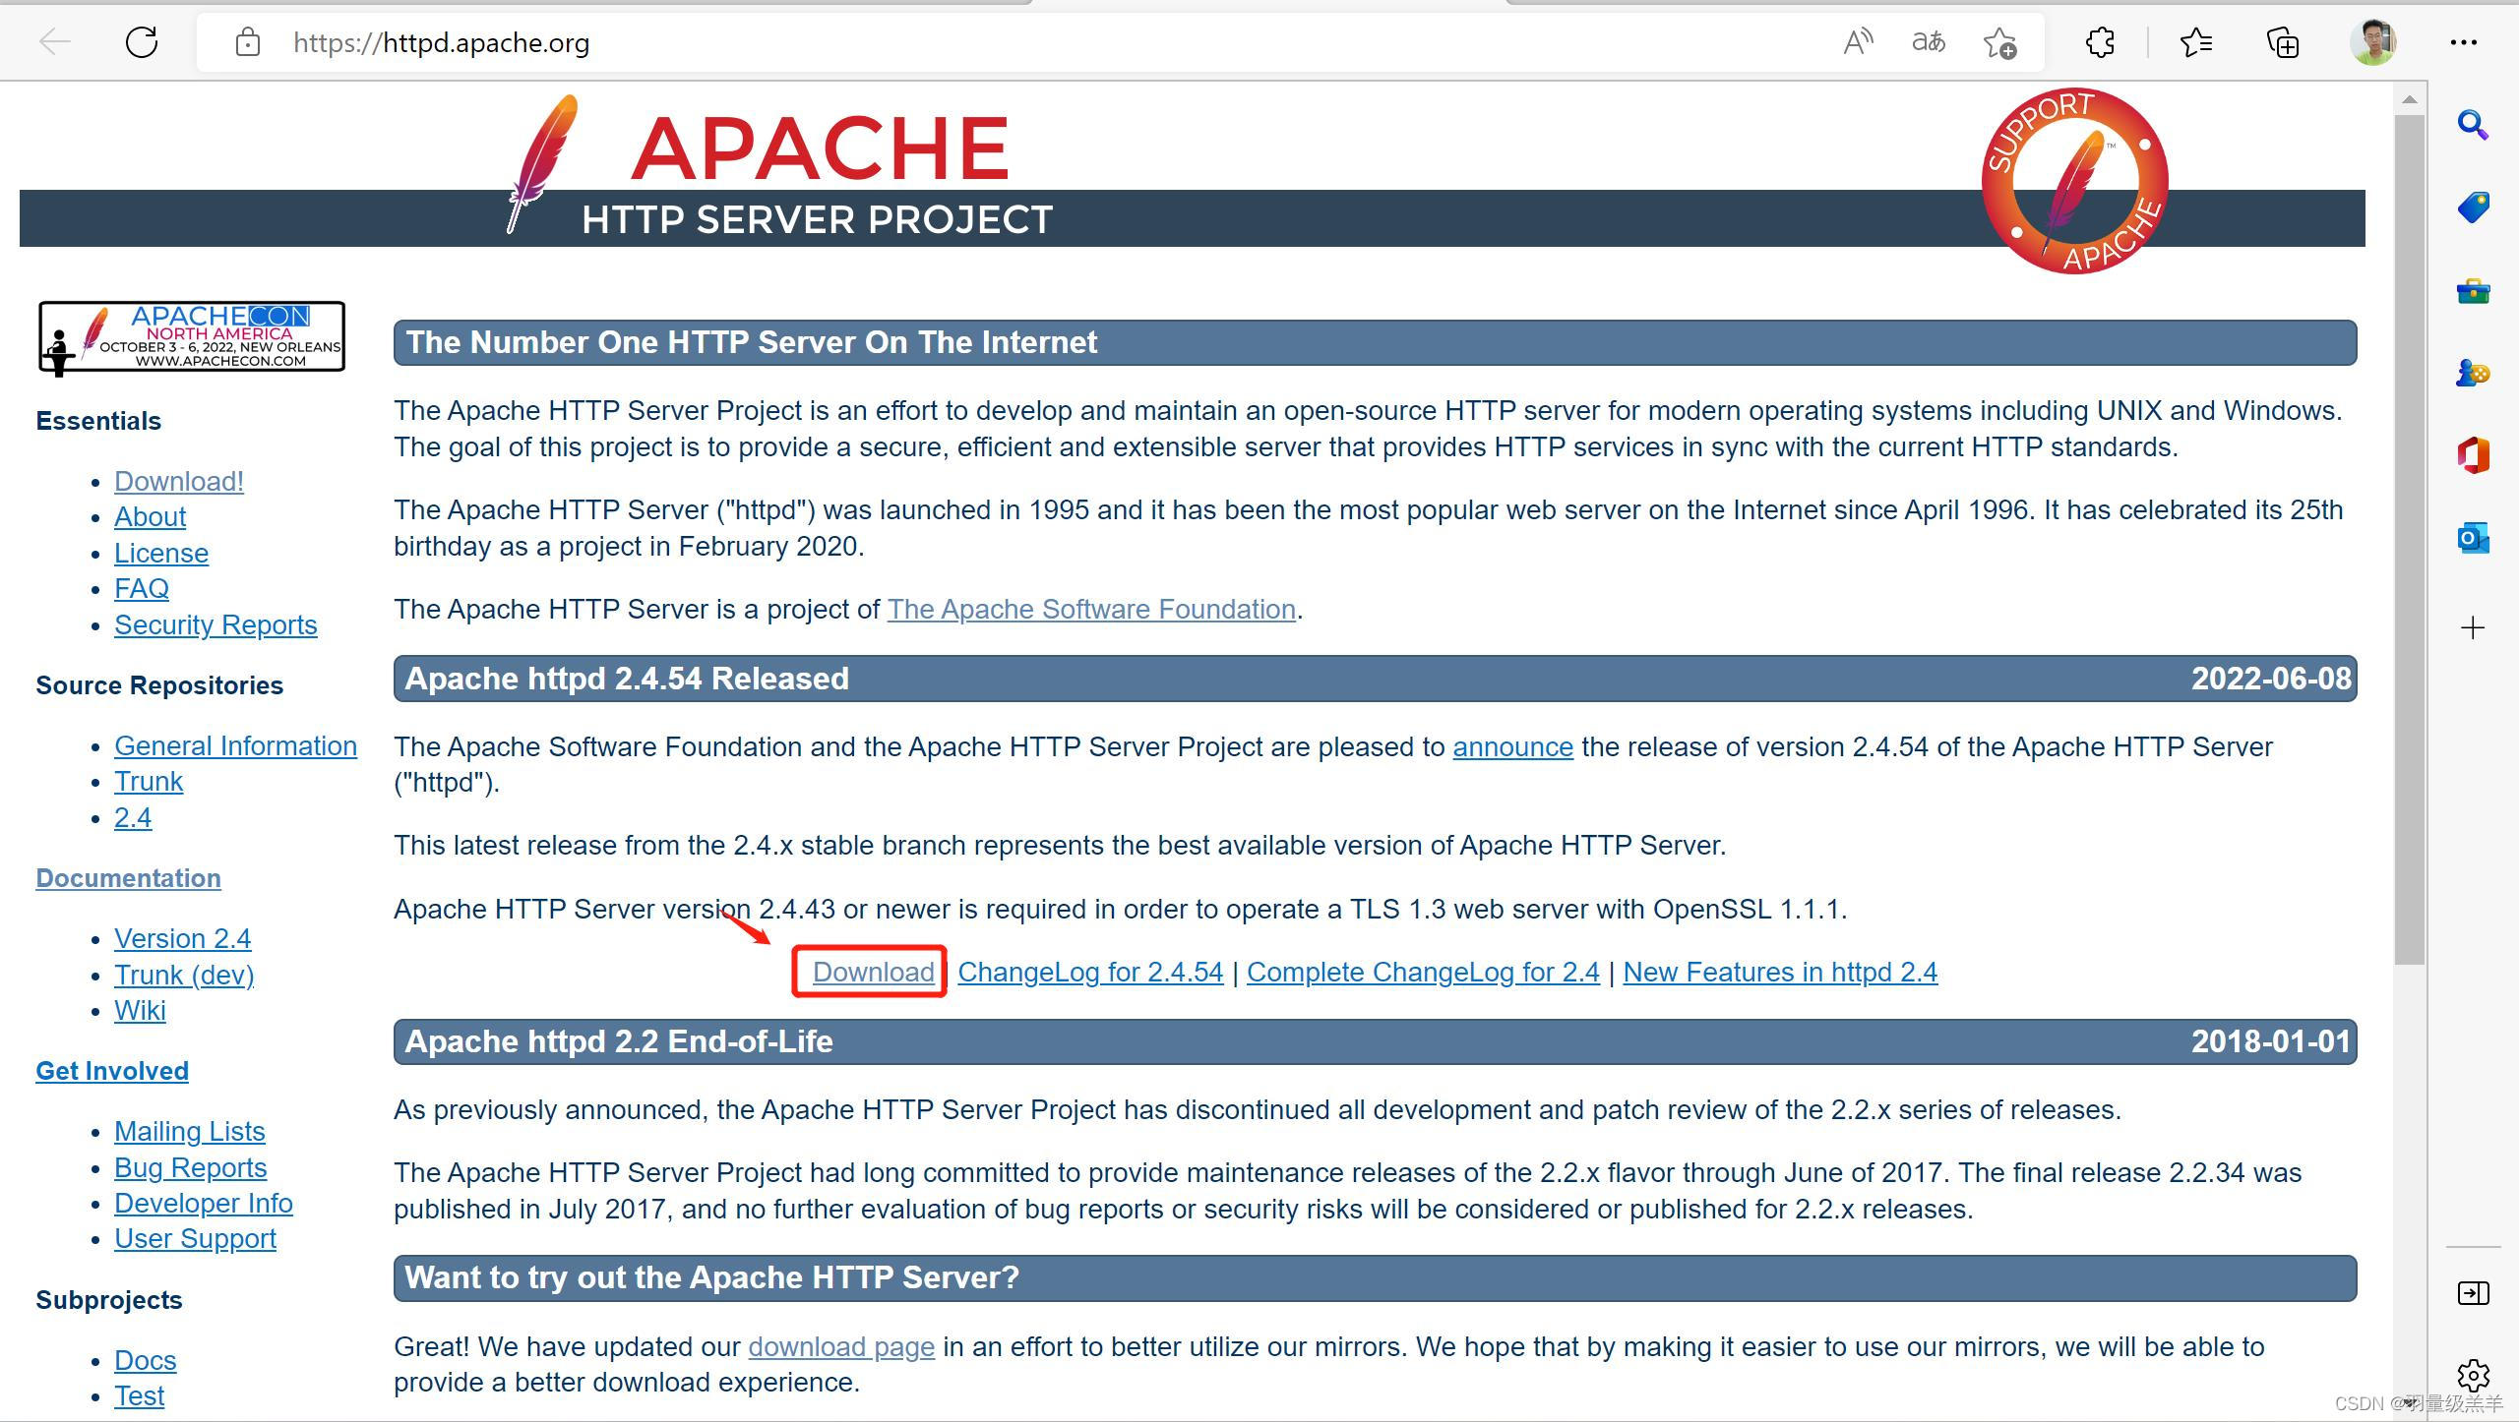
Task: Click 'The Number One HTTP Server' heading
Action: coord(751,342)
